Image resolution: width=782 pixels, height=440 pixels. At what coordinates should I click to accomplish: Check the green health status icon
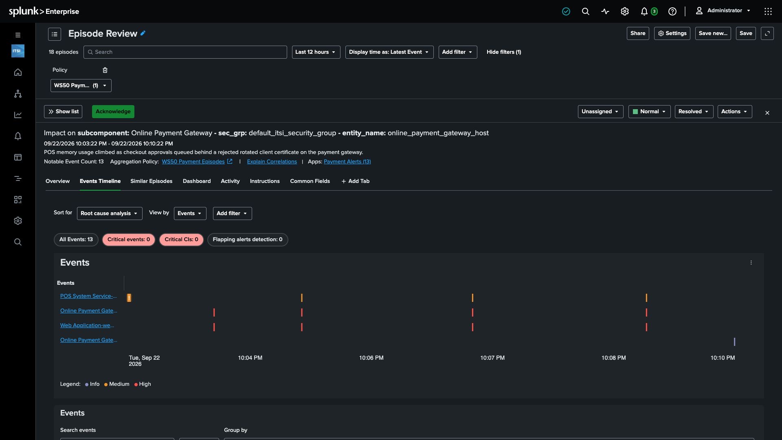coord(566,11)
